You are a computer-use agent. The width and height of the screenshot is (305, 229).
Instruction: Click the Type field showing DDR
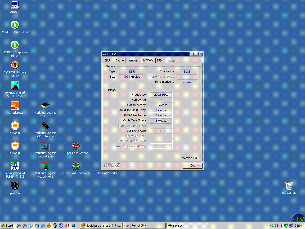click(x=132, y=72)
